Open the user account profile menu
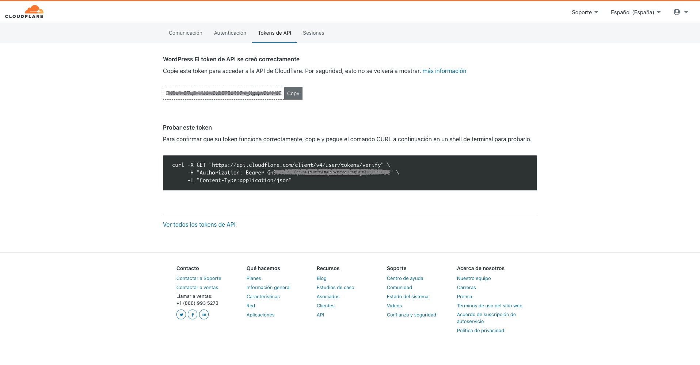 pos(680,12)
